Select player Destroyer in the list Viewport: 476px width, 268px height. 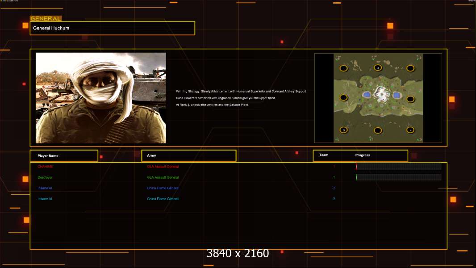(46, 177)
